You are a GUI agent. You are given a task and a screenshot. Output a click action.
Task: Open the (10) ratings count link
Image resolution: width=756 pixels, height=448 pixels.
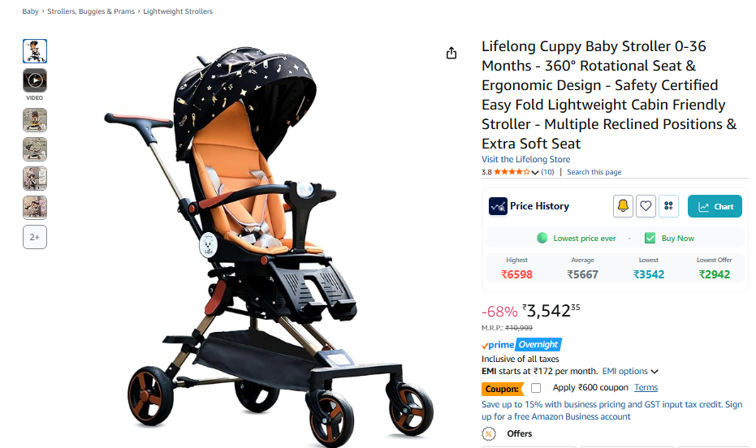click(x=547, y=172)
